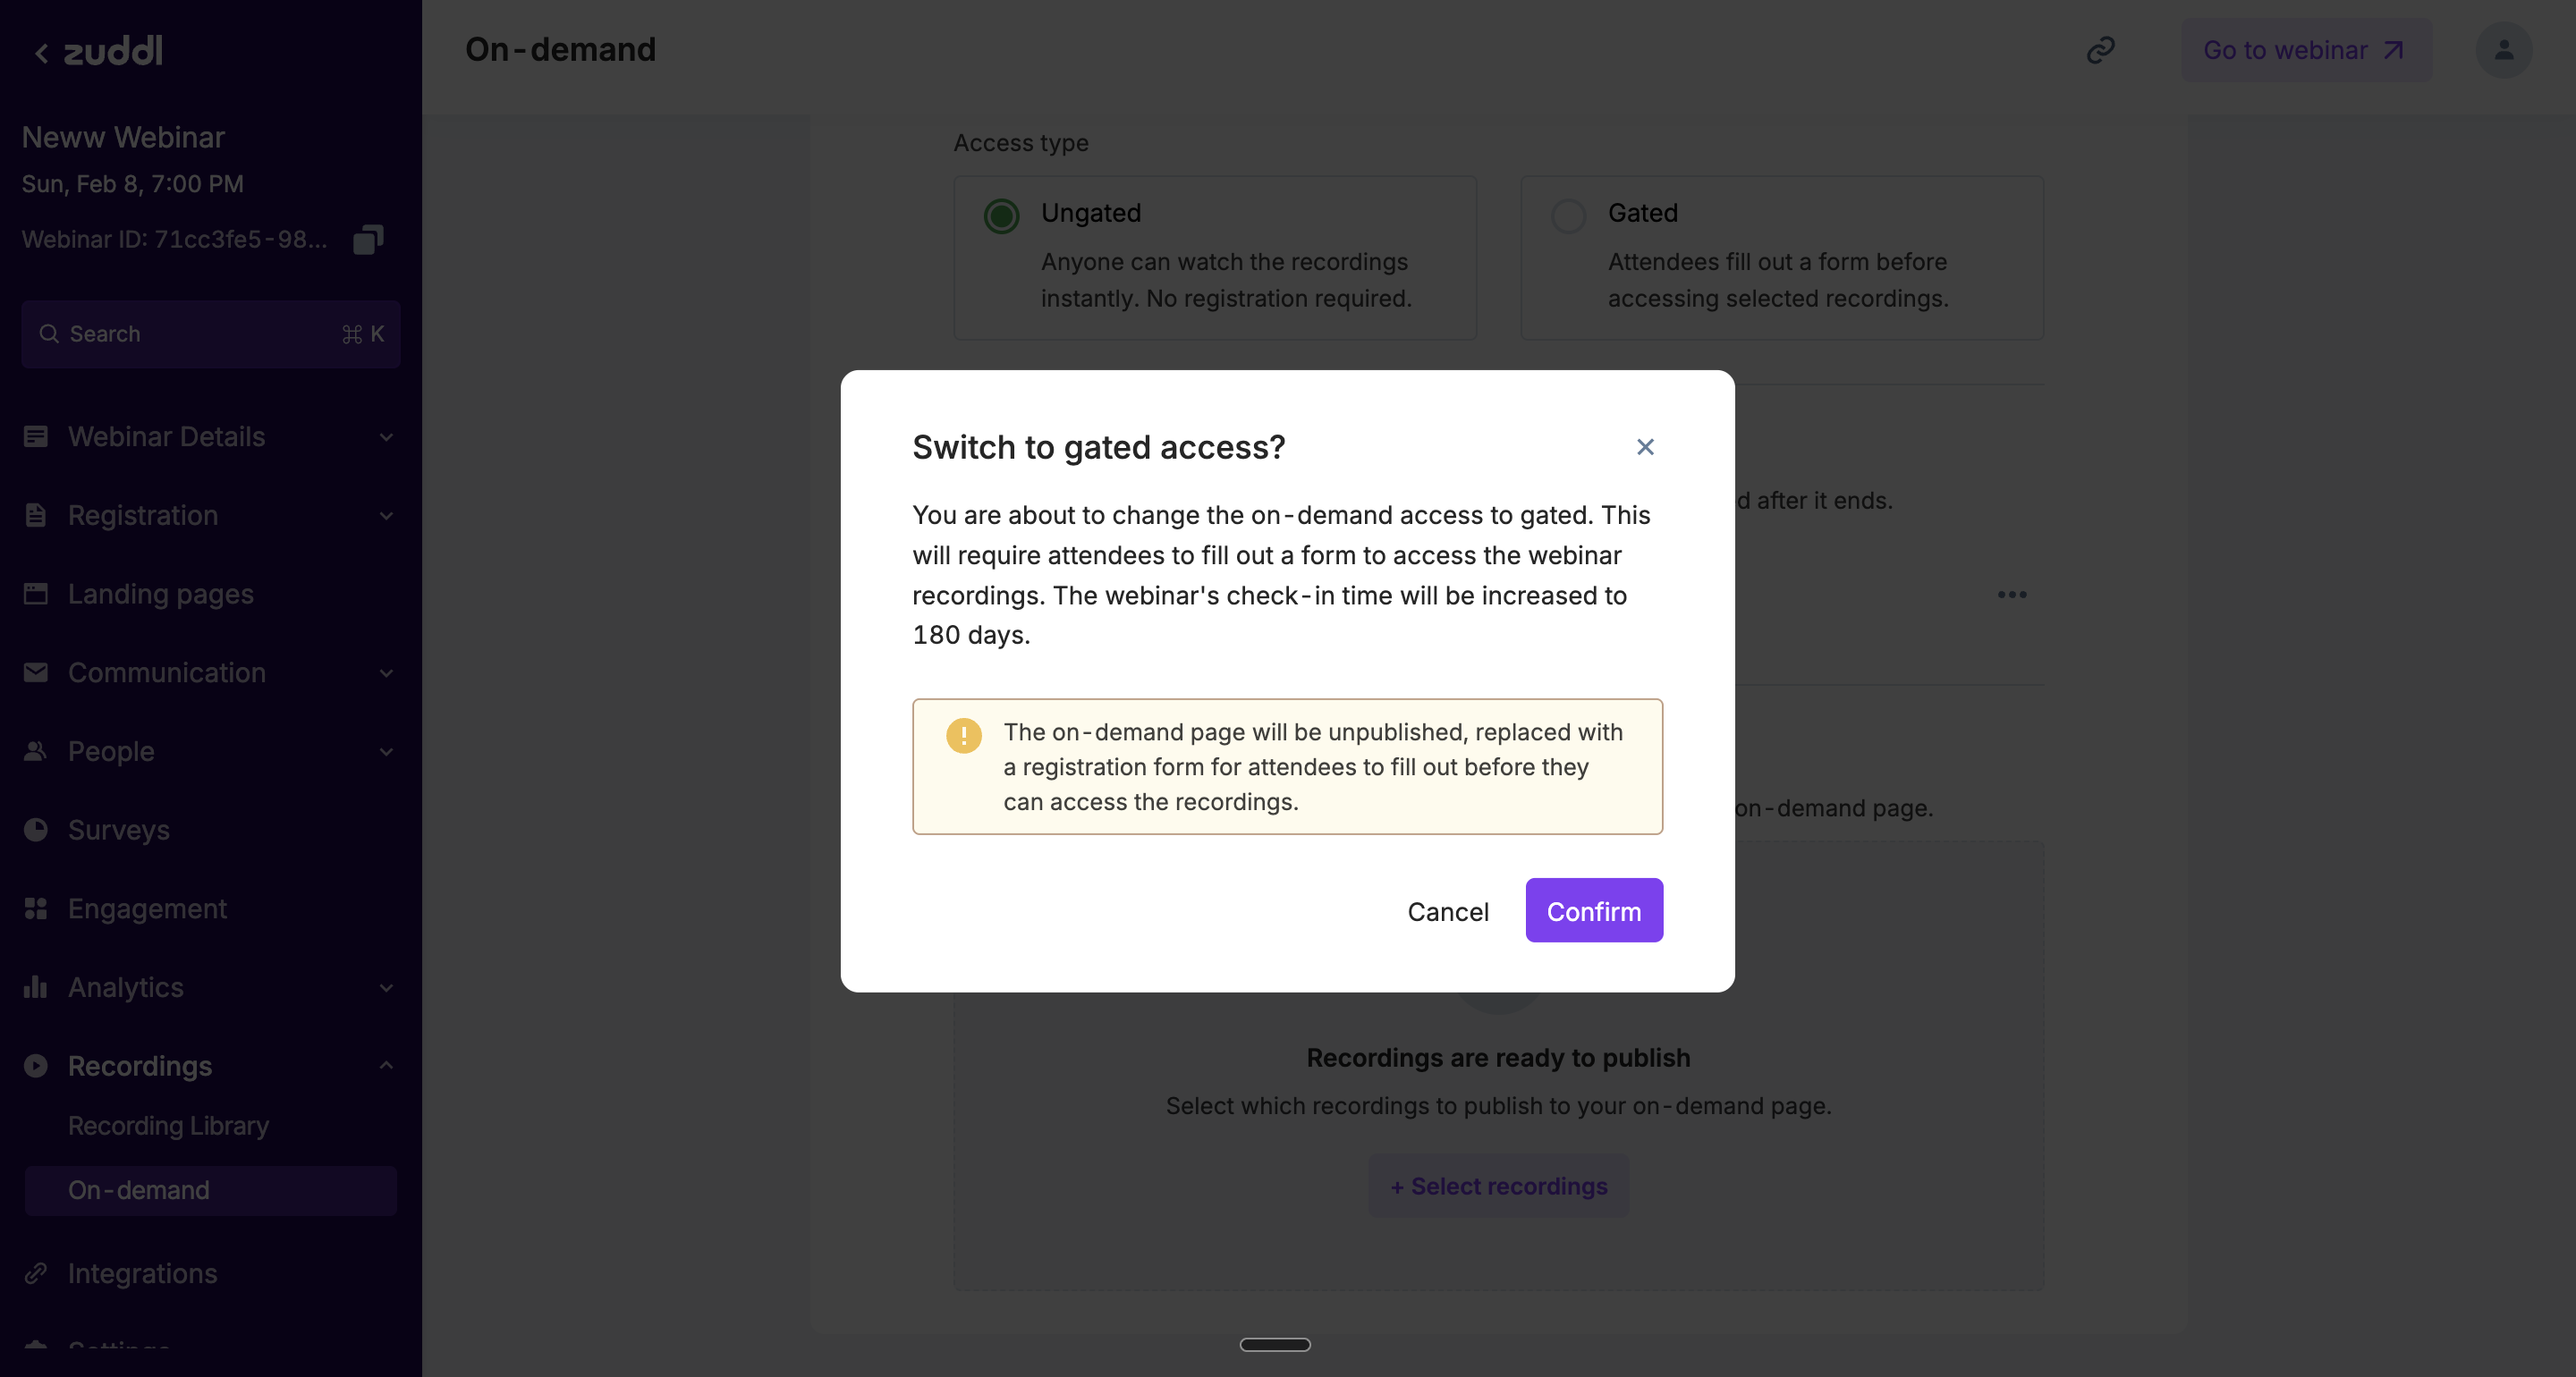Expand the Registration menu chevron
Viewport: 2576px width, 1377px height.
pos(386,516)
